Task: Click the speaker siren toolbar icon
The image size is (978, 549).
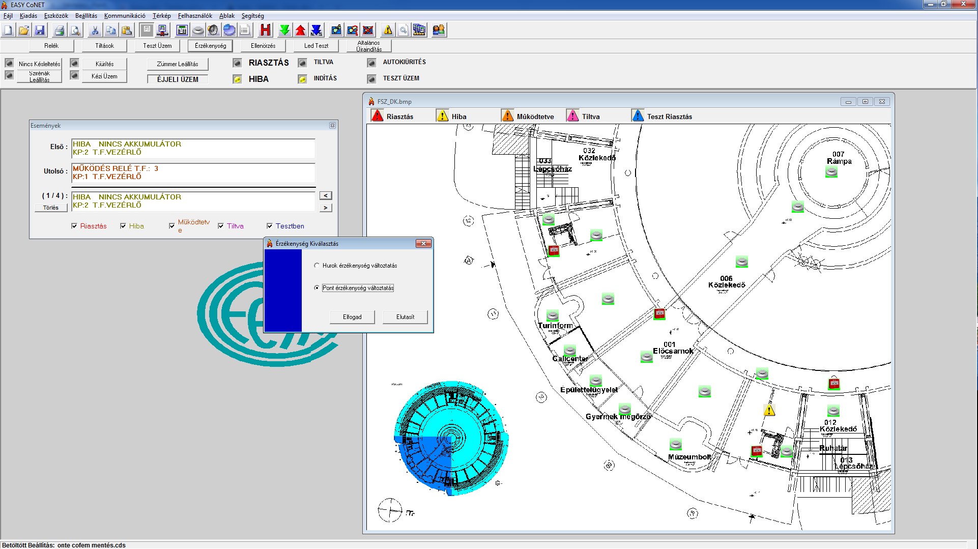Action: [213, 31]
